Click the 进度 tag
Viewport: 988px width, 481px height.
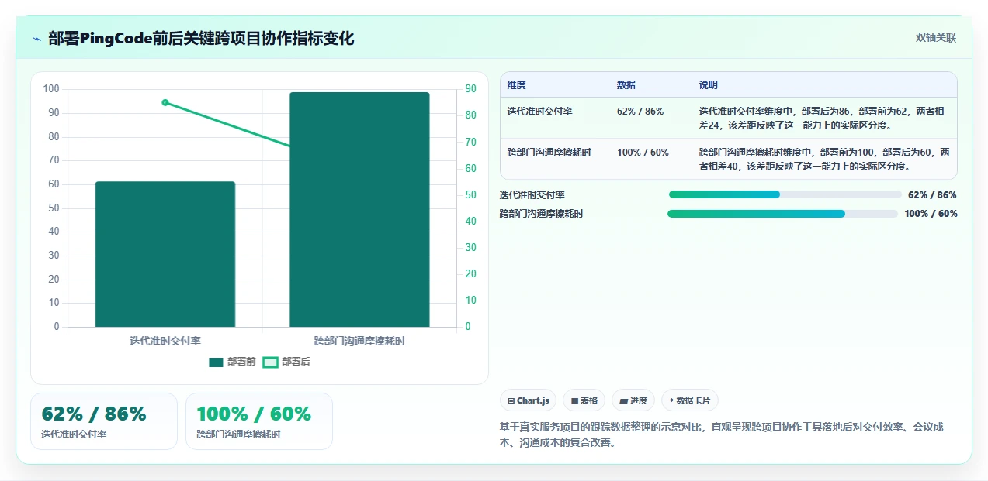[x=633, y=400]
